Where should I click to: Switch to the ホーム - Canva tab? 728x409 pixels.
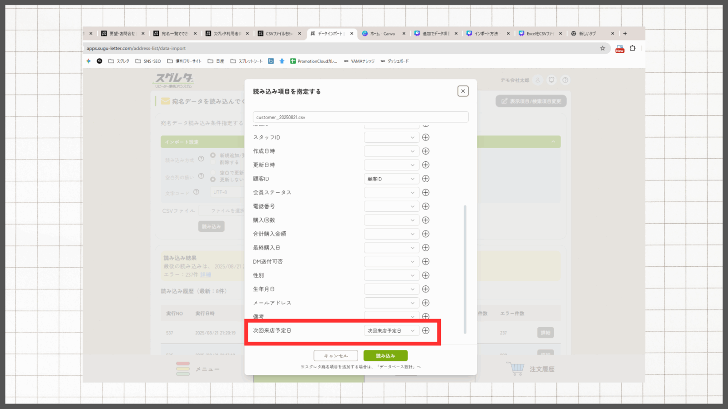pyautogui.click(x=382, y=34)
